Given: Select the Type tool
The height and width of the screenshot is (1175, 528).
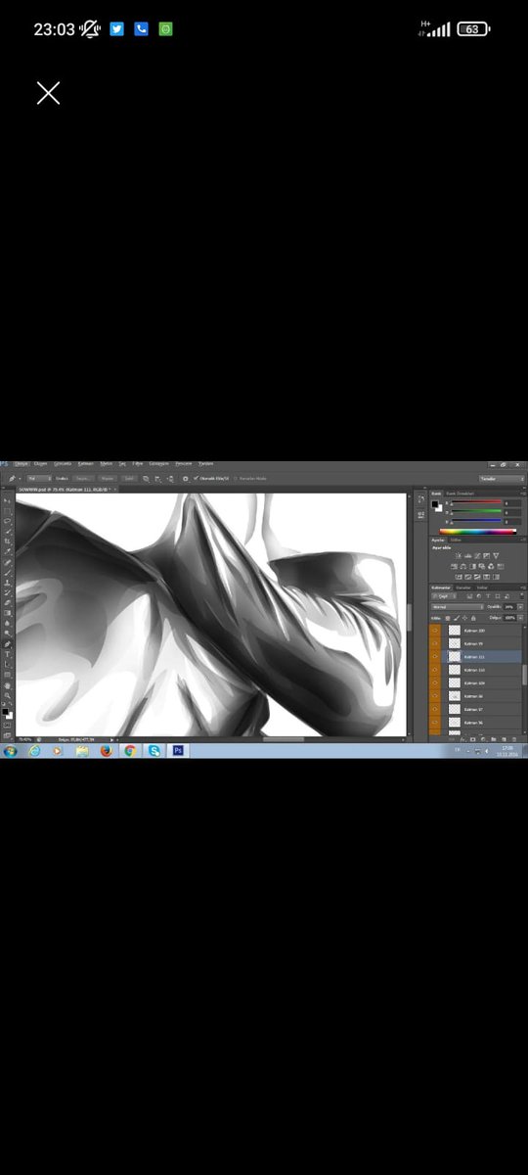Looking at the screenshot, I should tap(8, 654).
